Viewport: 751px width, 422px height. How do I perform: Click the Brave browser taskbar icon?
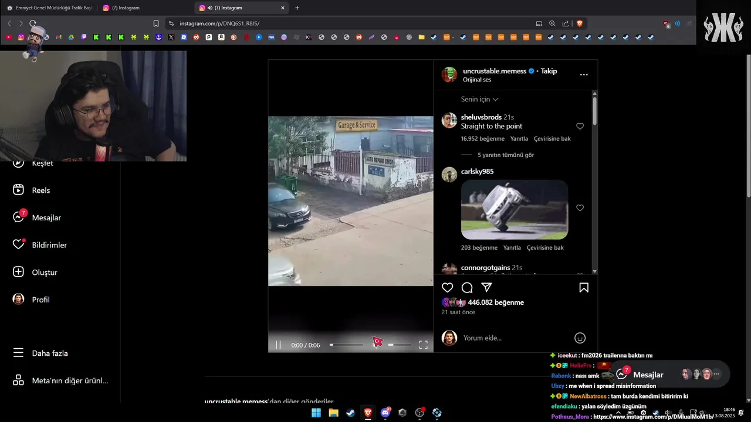tap(368, 413)
